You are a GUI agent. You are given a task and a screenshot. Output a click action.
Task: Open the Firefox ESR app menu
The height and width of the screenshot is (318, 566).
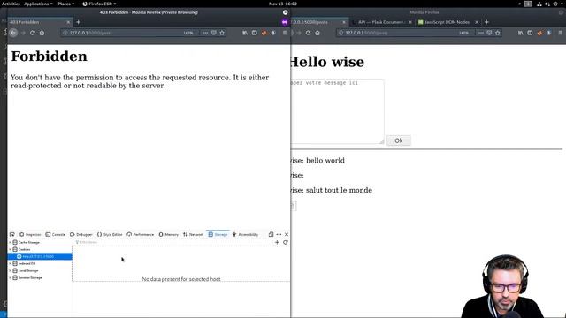[99, 4]
